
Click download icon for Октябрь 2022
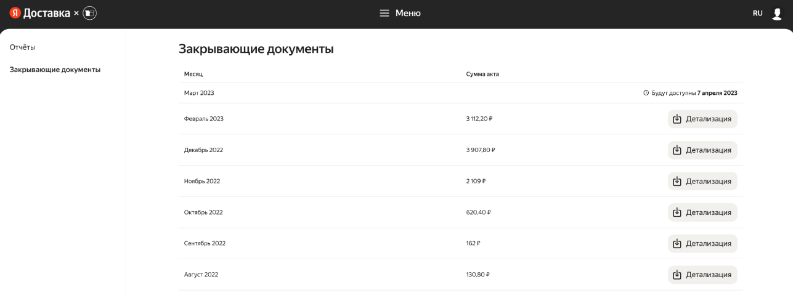click(x=677, y=212)
